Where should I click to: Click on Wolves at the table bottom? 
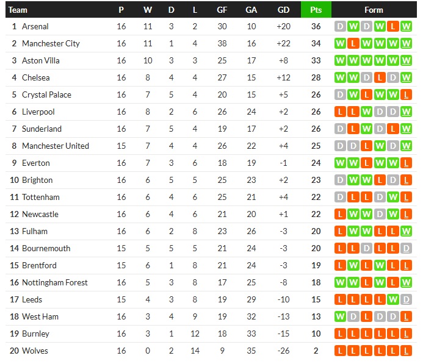point(35,351)
